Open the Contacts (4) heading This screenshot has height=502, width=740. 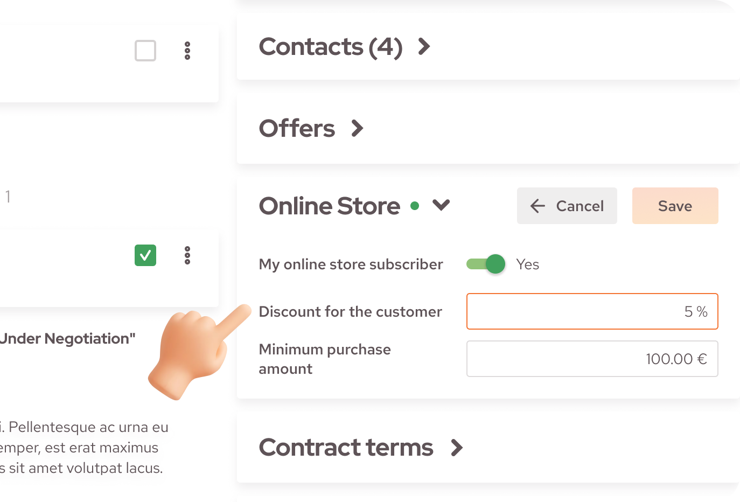[331, 47]
